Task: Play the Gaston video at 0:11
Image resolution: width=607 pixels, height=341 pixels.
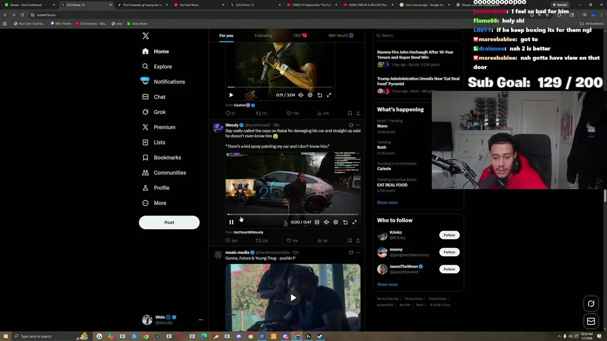Action: [231, 95]
